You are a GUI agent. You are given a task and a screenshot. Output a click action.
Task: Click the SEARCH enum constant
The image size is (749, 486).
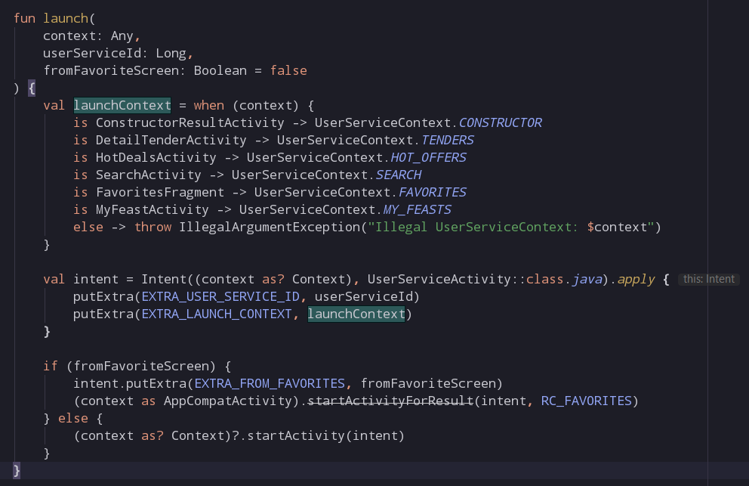pyautogui.click(x=399, y=175)
